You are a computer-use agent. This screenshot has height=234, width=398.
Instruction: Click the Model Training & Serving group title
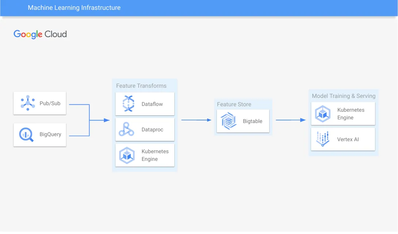tap(344, 96)
